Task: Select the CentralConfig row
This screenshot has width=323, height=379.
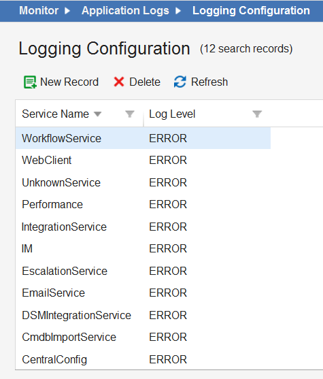Action: pyautogui.click(x=143, y=359)
